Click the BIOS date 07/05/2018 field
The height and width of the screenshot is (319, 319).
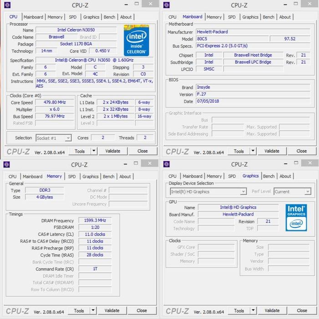coord(253,101)
